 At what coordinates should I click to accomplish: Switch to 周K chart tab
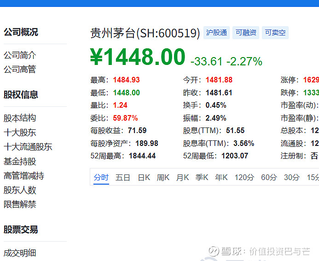[x=163, y=177]
